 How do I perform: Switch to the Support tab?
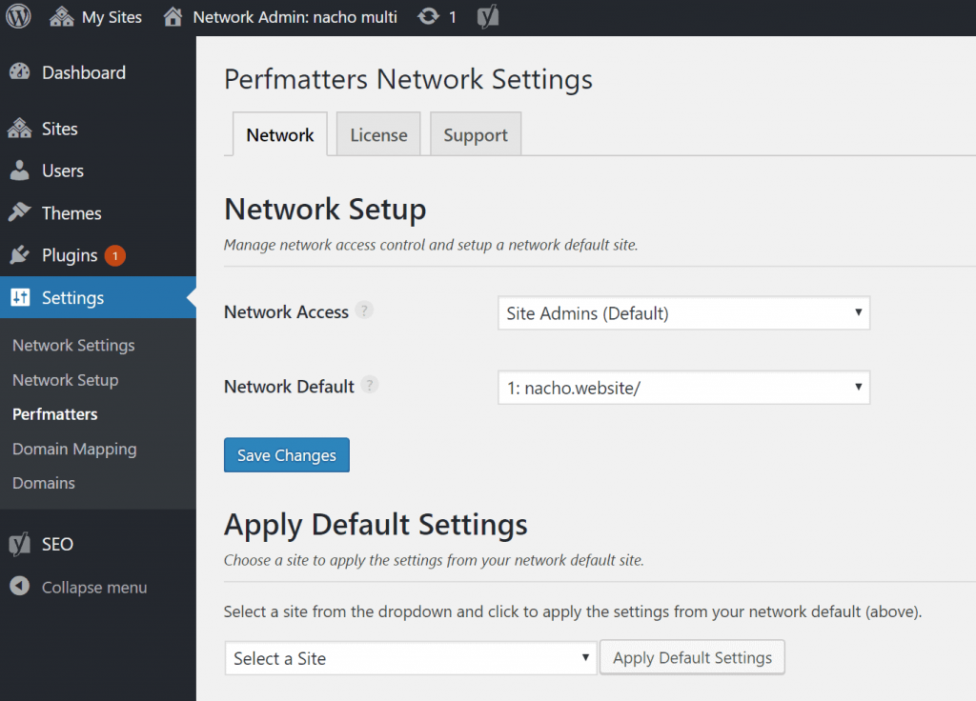(x=475, y=135)
